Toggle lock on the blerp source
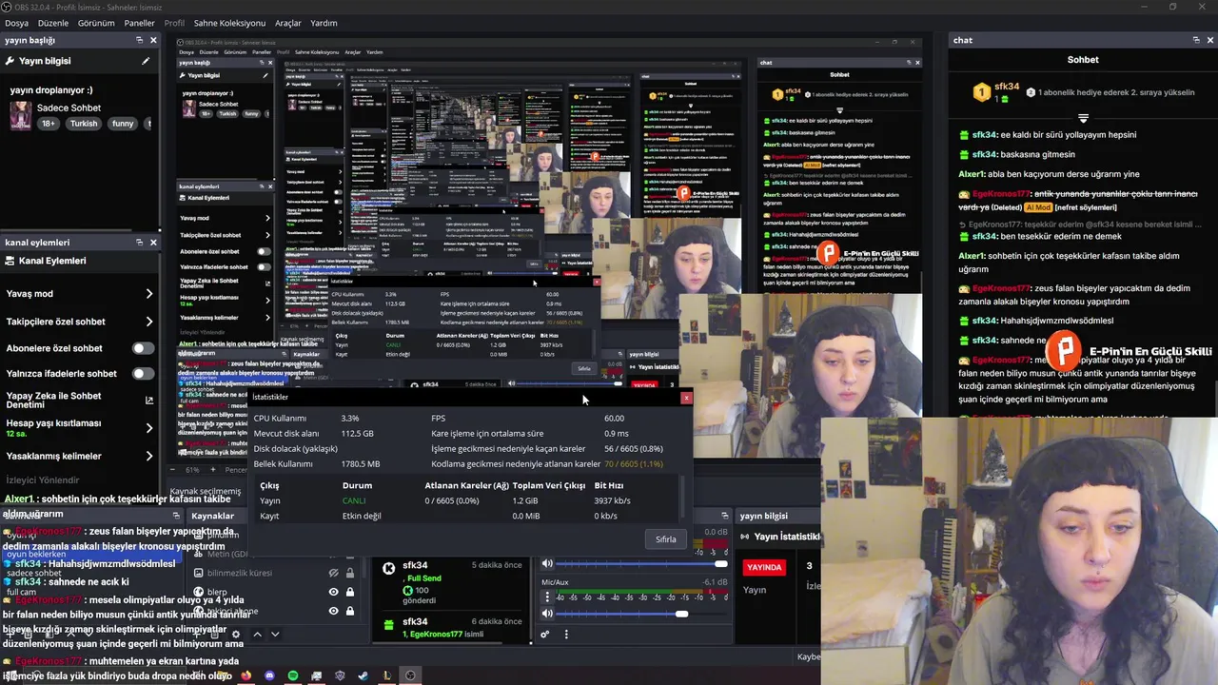 click(350, 592)
